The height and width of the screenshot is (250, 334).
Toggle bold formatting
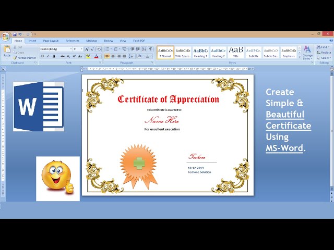(42, 56)
